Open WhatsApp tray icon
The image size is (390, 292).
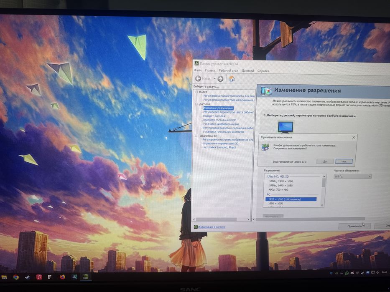347,273
